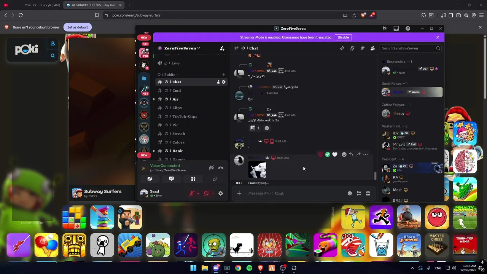The height and width of the screenshot is (274, 487).
Task: Open Mesh member profile
Action: [412, 190]
